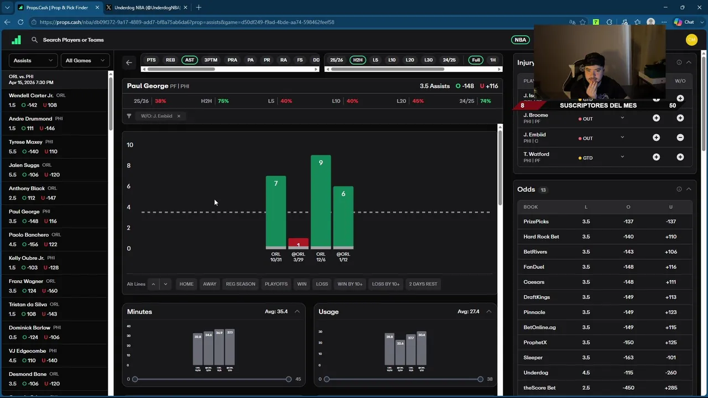Screen dimensions: 708x398
Task: Click the browser back arrow
Action: click(7, 22)
